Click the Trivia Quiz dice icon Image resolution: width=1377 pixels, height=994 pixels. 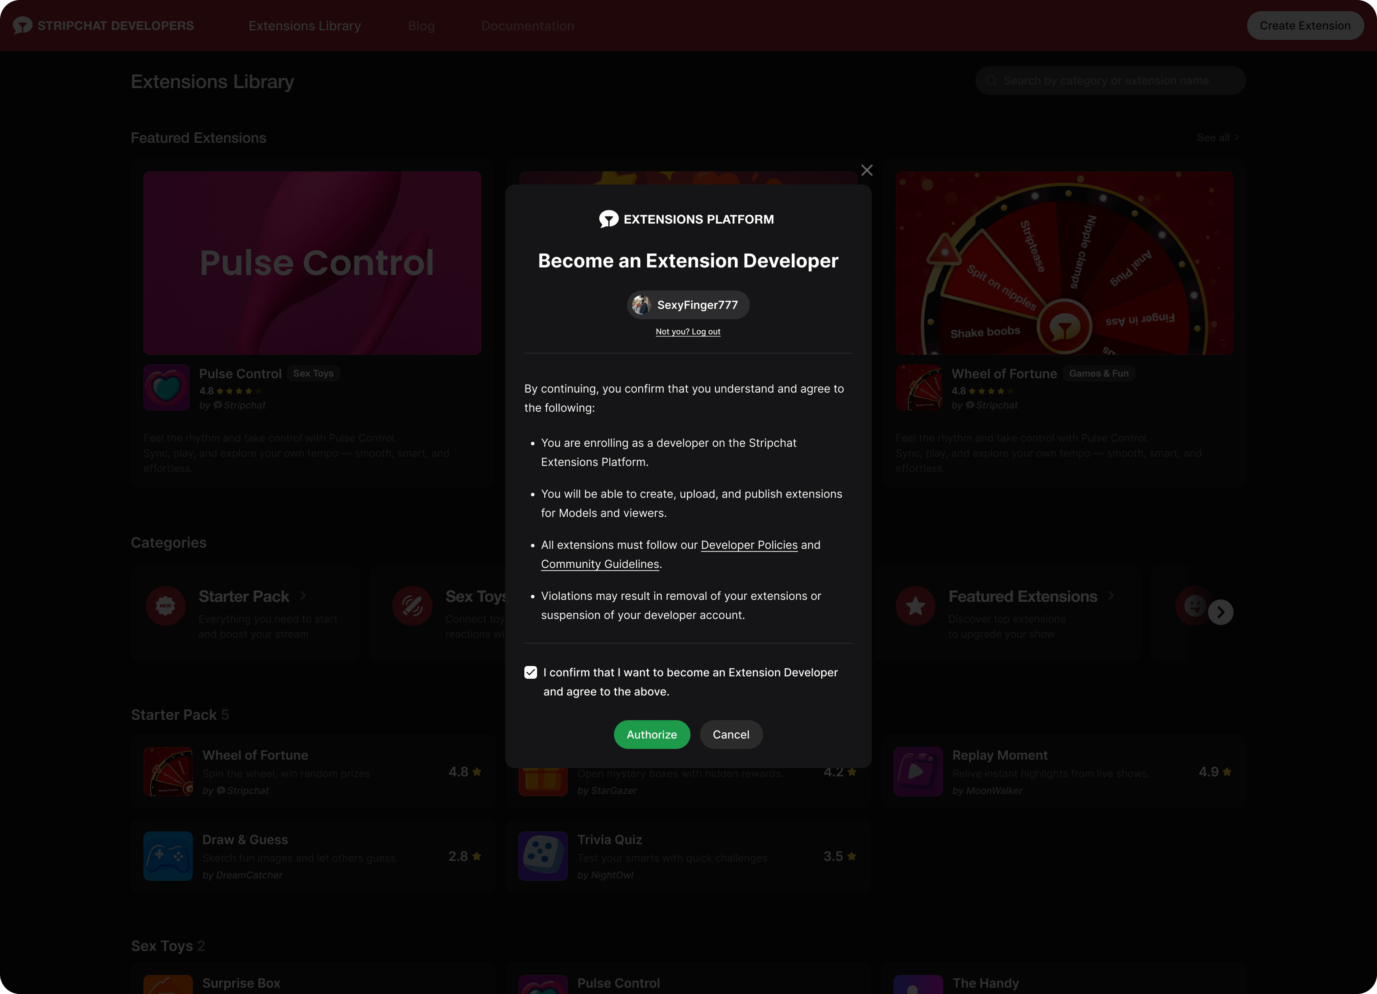(x=543, y=856)
